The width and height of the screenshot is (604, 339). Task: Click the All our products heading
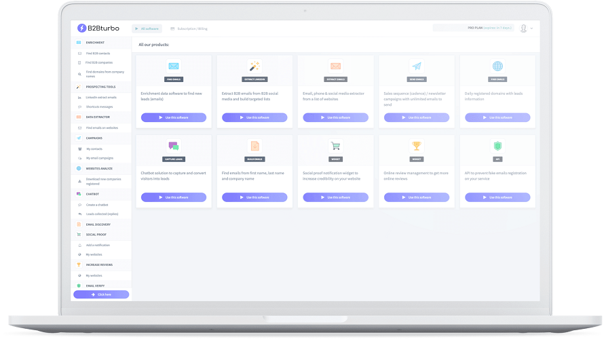coord(153,45)
